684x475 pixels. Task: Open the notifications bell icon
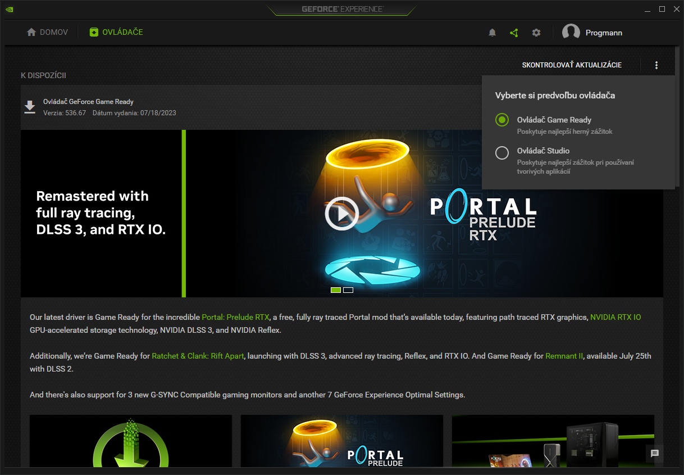coord(492,33)
